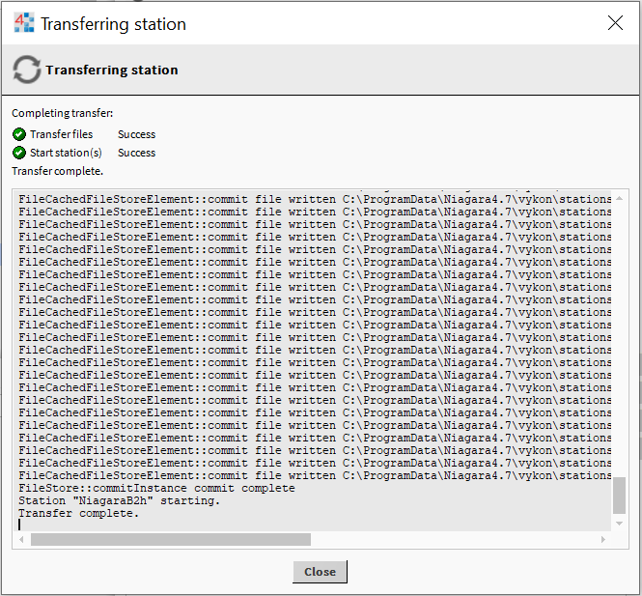Click the green checkmark beside Start station(s)

(x=19, y=153)
